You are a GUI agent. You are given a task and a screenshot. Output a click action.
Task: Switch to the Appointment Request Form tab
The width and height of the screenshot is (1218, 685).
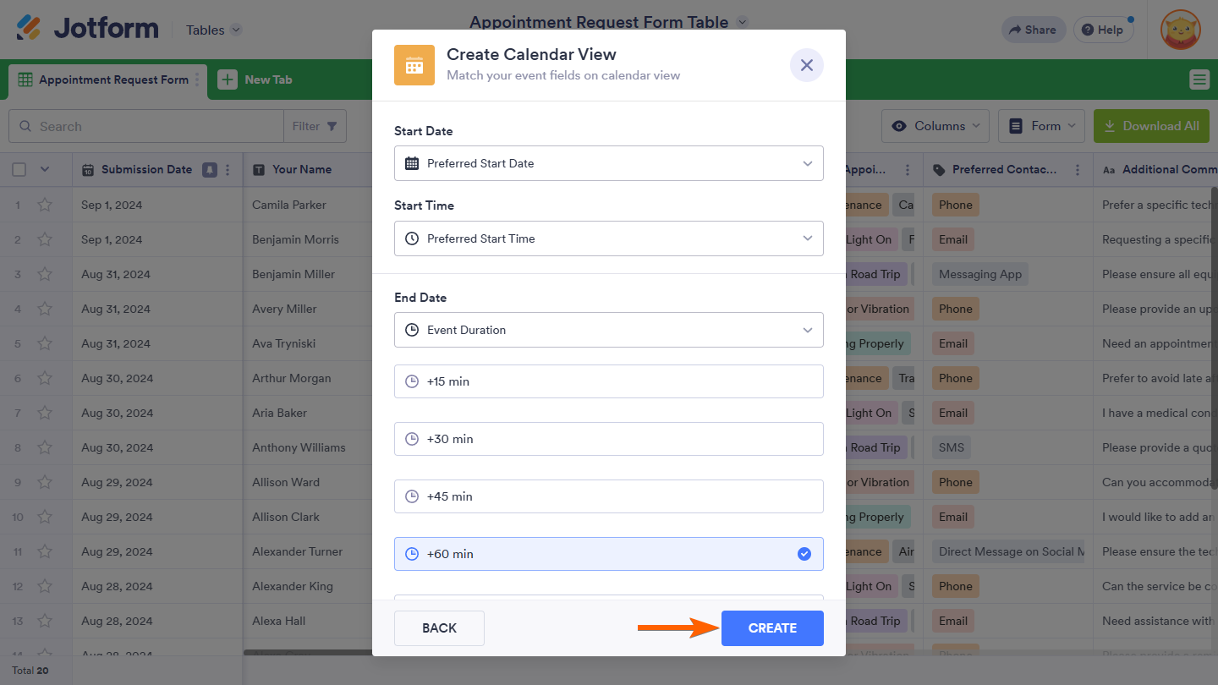tap(104, 79)
